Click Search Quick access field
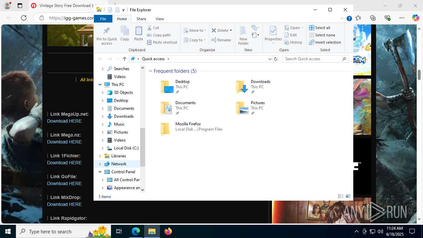The width and height of the screenshot is (423, 238). tap(316, 59)
